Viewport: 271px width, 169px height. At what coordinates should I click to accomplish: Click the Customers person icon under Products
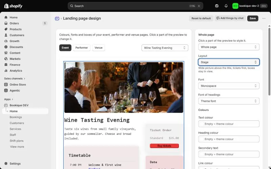[x=6, y=35]
